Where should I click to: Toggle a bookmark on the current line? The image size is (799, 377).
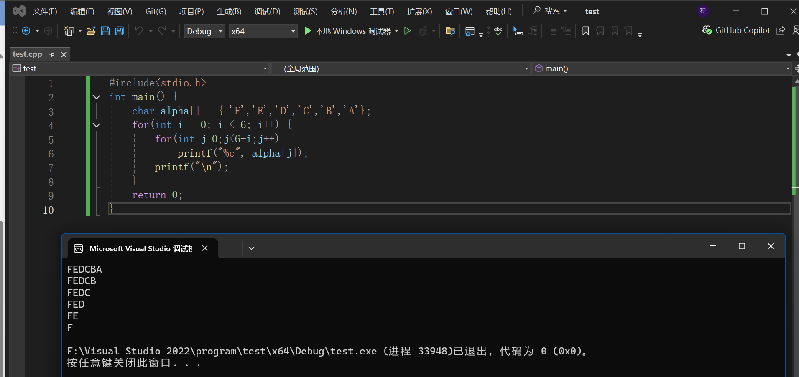[586, 31]
